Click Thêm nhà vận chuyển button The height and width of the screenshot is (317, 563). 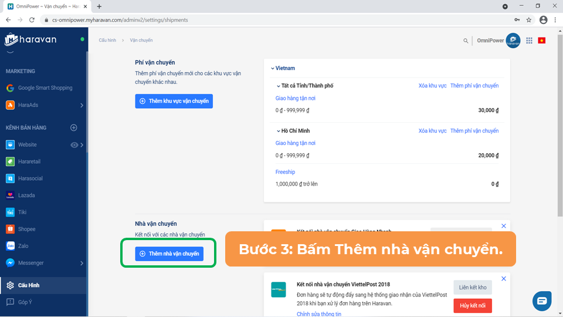(x=169, y=254)
